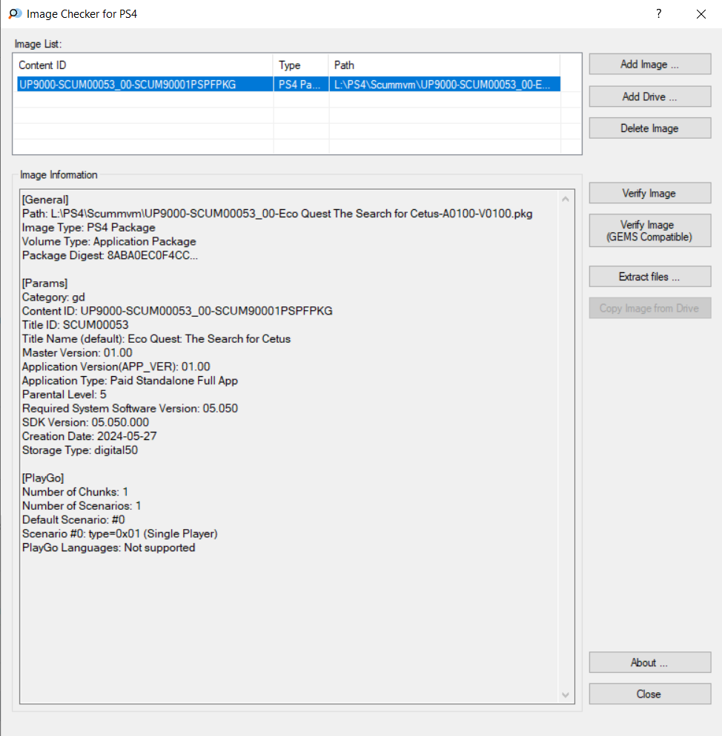
Task: Click the 'Storage Type: digital50' line
Action: point(80,450)
